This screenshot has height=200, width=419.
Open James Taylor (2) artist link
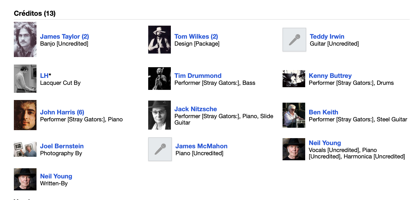[65, 37]
